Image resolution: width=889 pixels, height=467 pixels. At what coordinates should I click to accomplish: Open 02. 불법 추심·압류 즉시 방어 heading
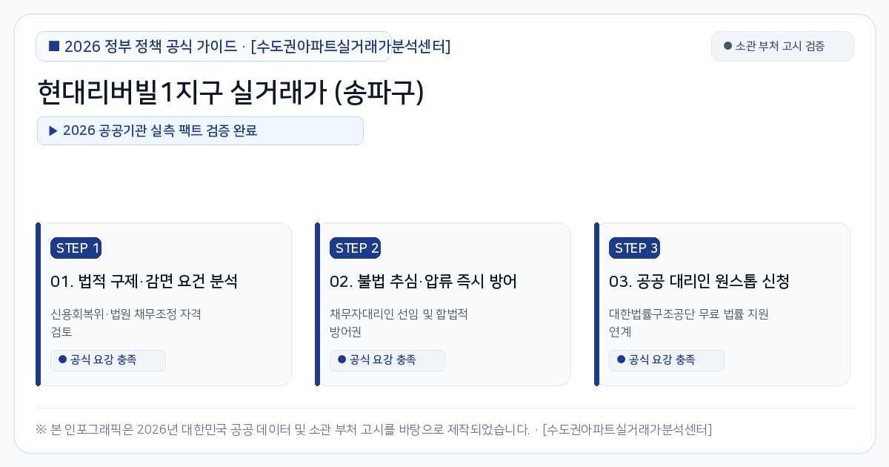pos(423,282)
